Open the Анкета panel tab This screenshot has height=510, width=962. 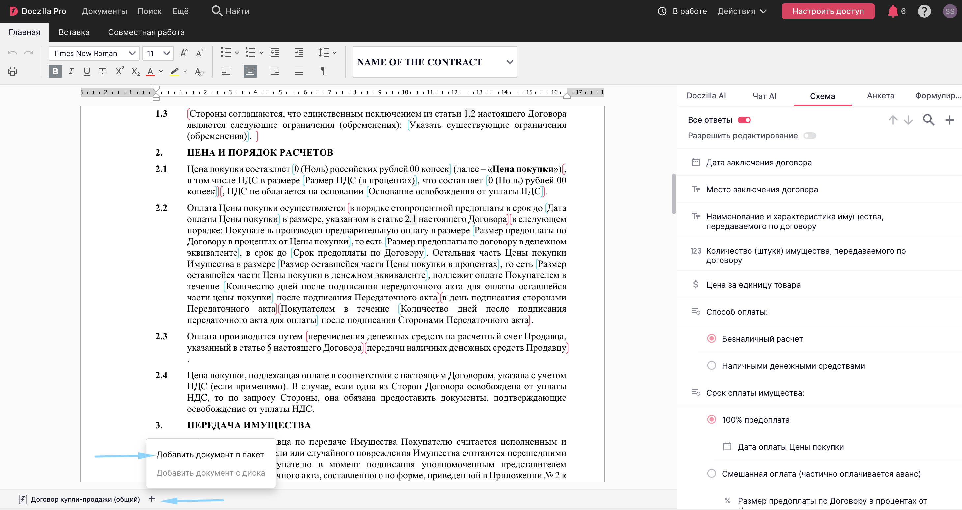(x=880, y=96)
